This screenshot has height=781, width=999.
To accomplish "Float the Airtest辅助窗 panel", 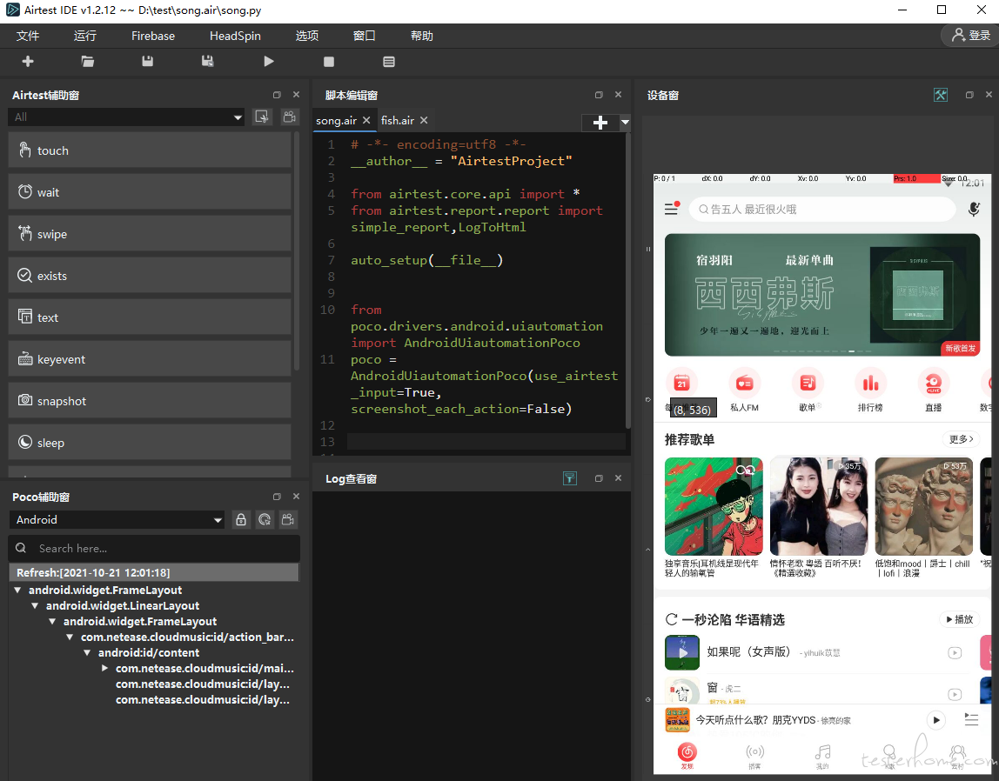I will [277, 95].
